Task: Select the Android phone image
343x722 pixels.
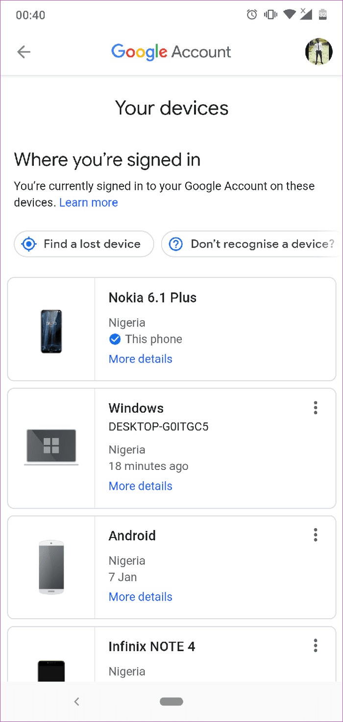Action: pyautogui.click(x=51, y=567)
